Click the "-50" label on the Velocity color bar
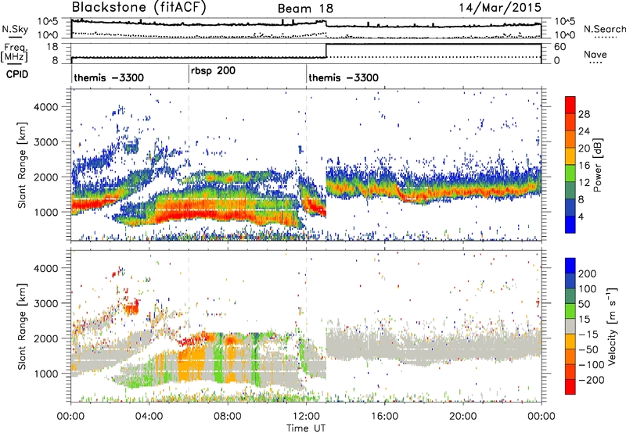This screenshot has height=433, width=626. 588,349
